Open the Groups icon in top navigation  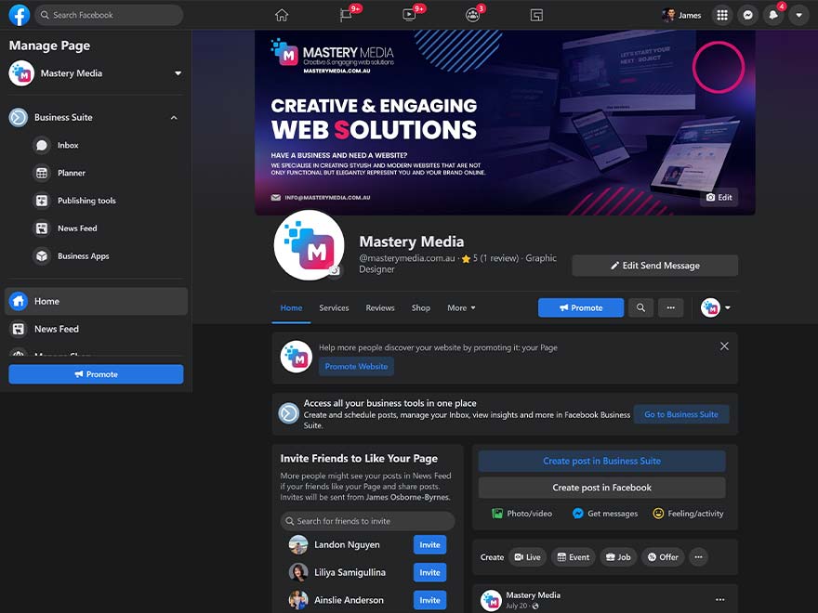(x=472, y=15)
